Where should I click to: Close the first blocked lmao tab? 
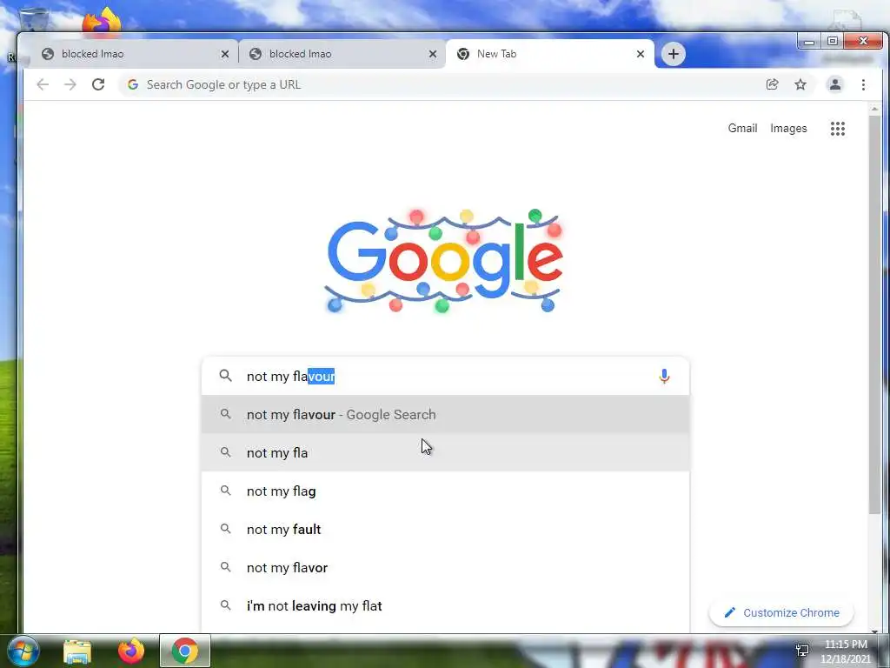(x=225, y=54)
